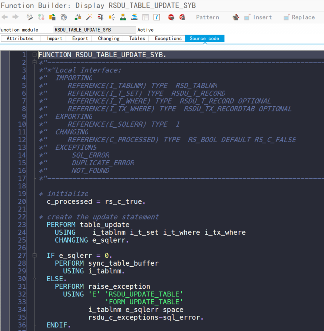The width and height of the screenshot is (324, 331).
Task: Click 'DUPLICATE_ERROR' in interface comment
Action: (x=103, y=163)
